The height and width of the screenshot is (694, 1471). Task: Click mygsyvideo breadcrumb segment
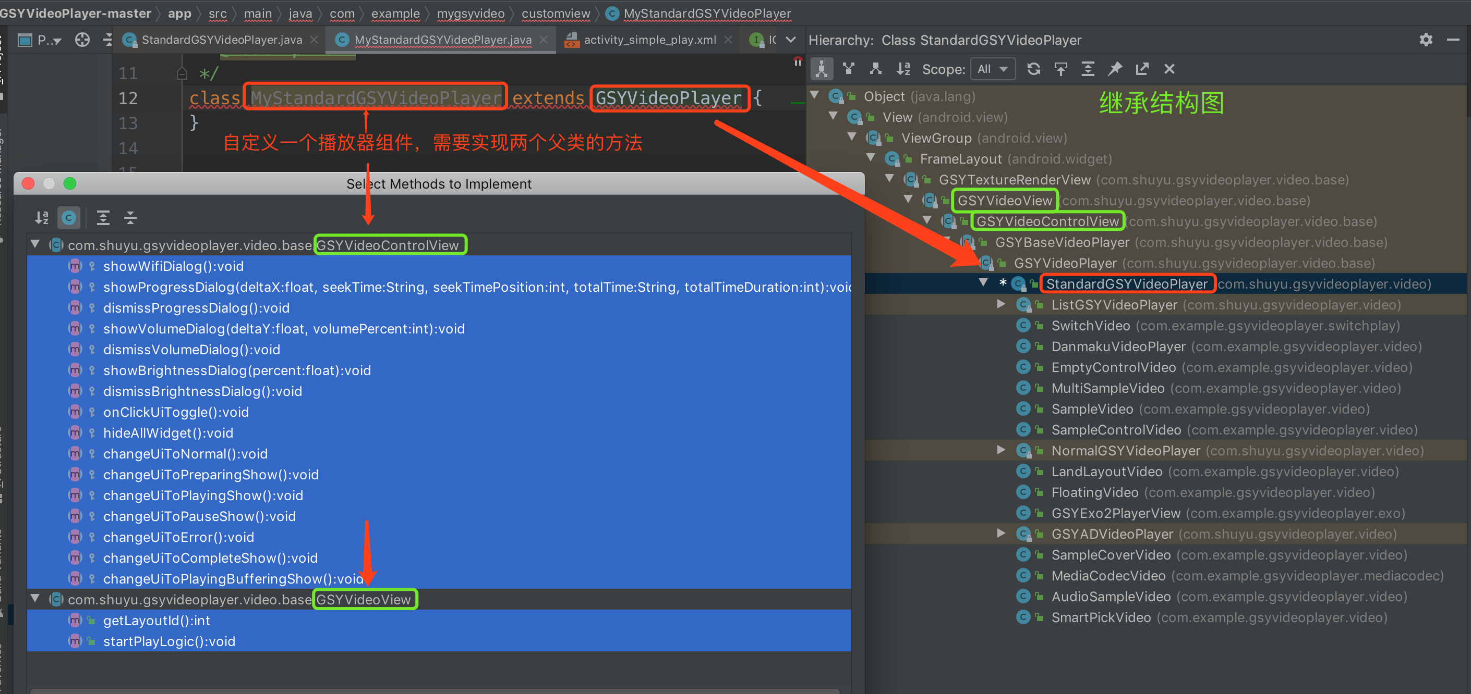[x=471, y=13]
